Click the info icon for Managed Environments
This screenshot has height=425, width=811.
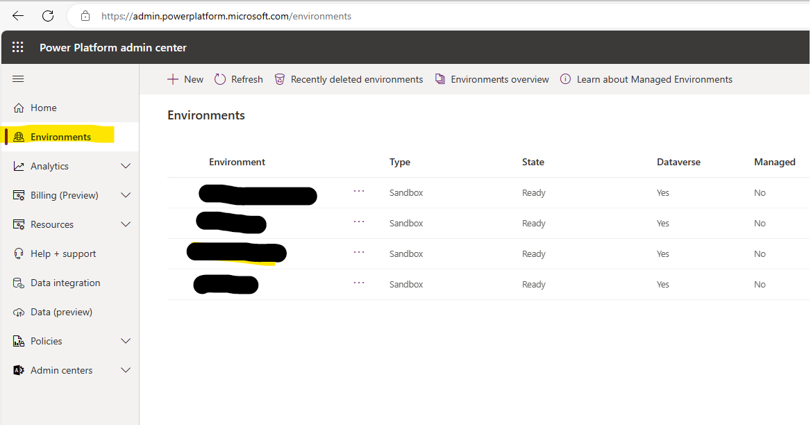click(566, 79)
